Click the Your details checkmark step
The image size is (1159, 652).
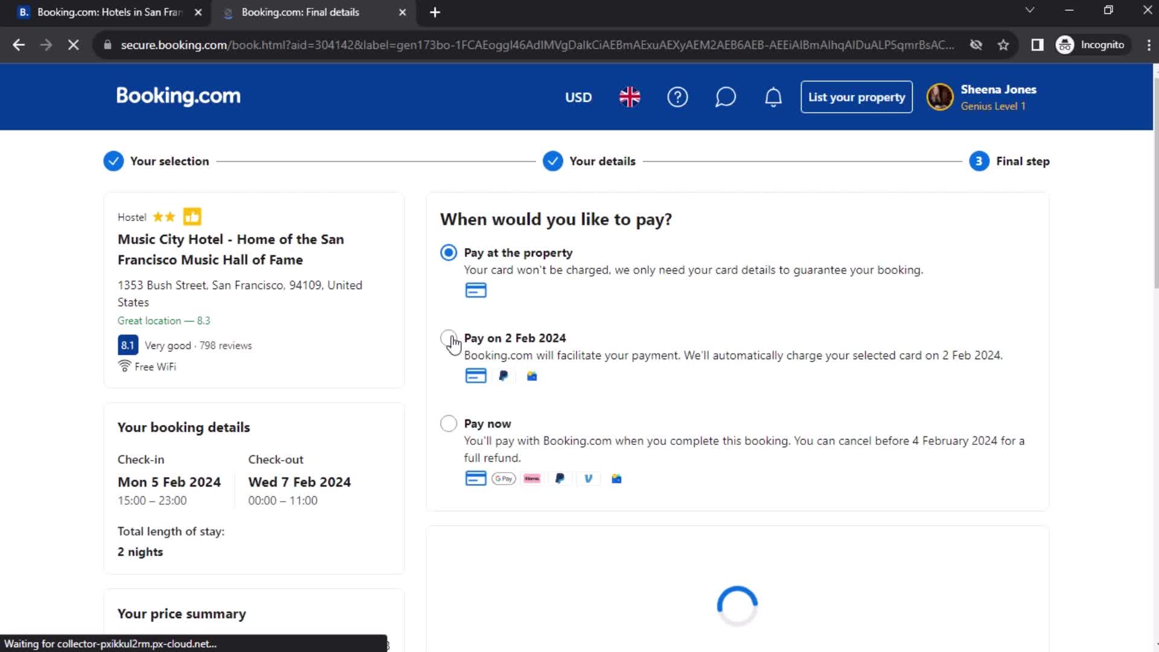tap(553, 161)
